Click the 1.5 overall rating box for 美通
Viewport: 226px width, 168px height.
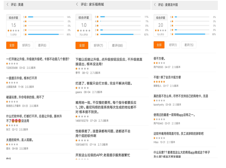[13, 26]
